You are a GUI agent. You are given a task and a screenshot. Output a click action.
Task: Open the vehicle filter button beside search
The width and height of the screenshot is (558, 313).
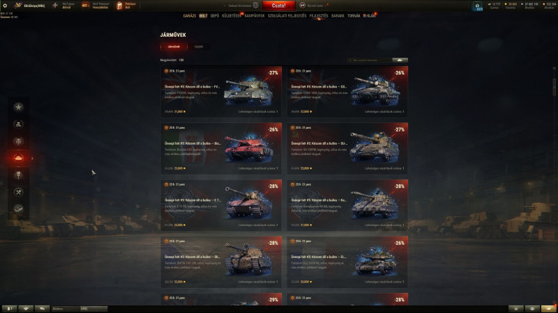pos(400,60)
